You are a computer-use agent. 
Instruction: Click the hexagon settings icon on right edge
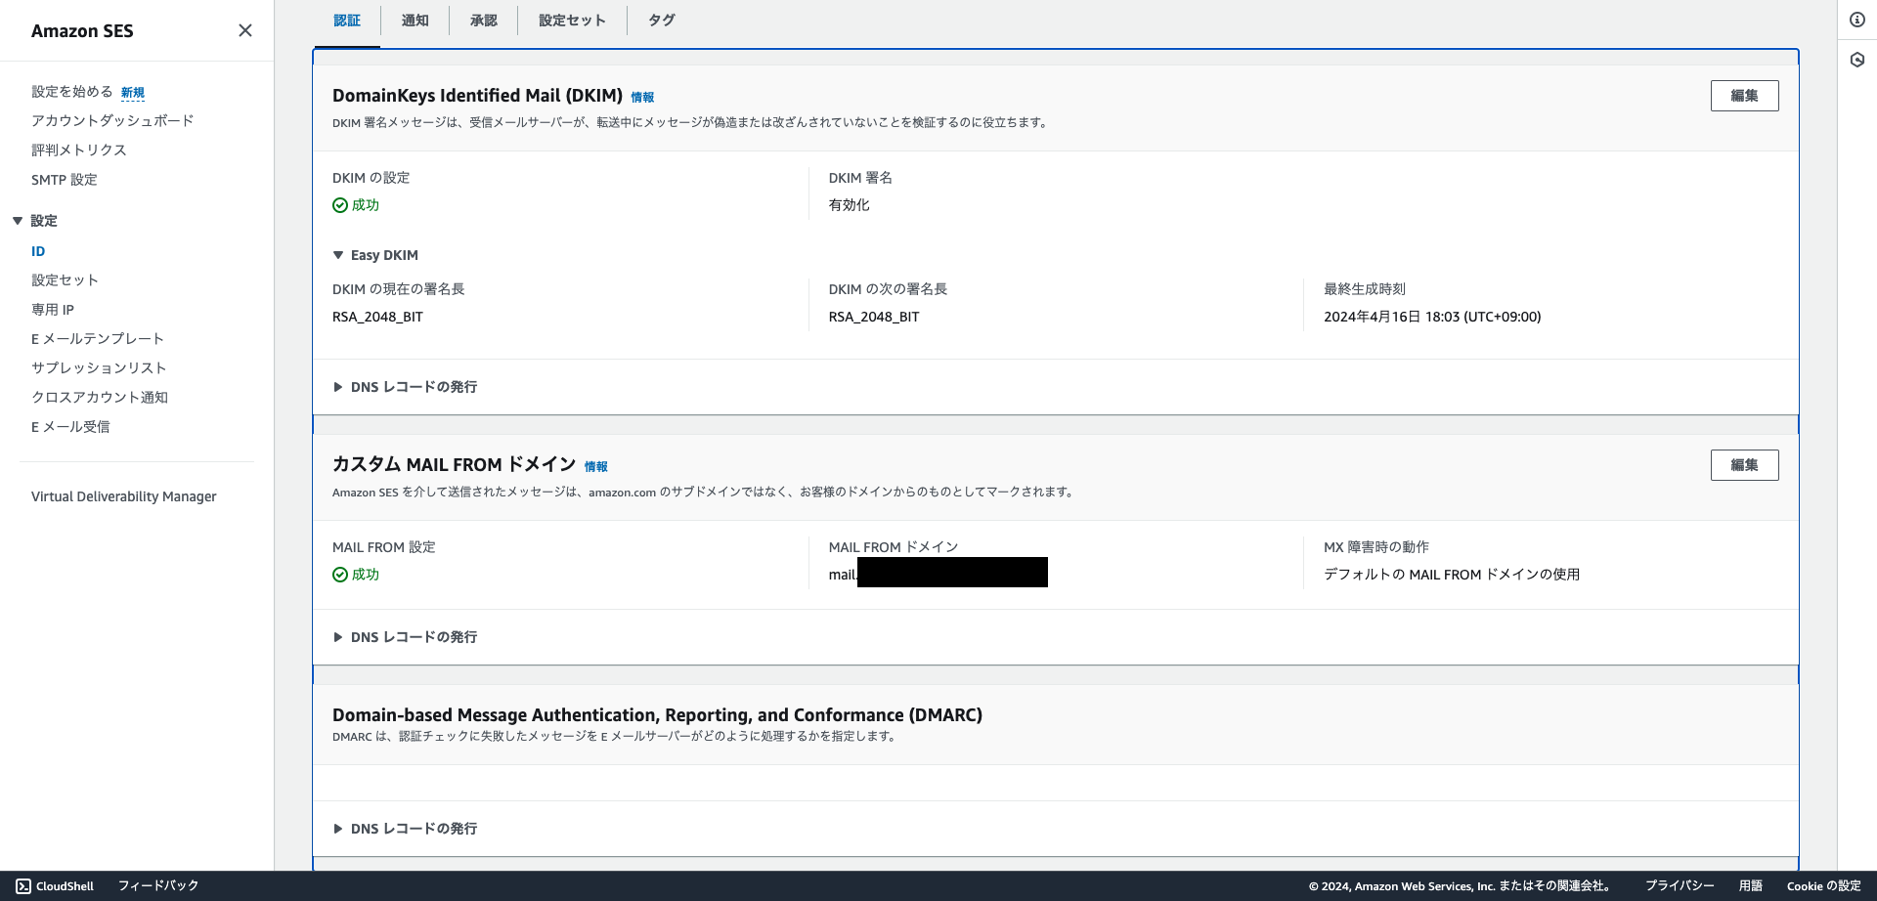[1857, 60]
